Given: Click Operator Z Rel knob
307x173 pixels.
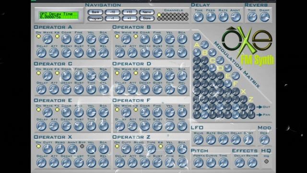Looking at the screenshot, I should click(x=182, y=163).
